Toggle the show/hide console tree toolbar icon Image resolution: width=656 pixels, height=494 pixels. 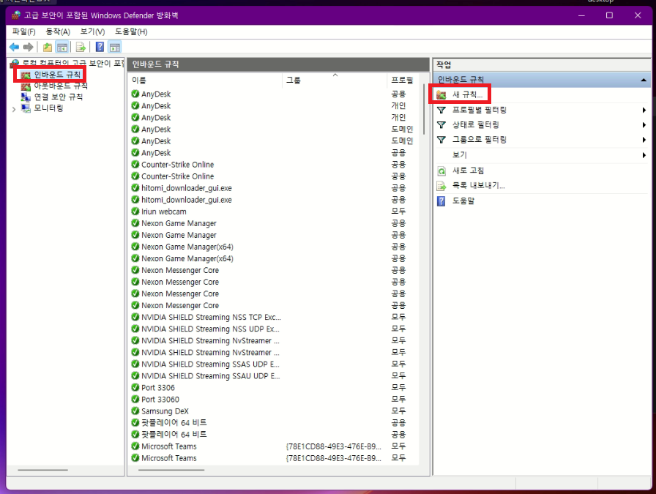[62, 48]
